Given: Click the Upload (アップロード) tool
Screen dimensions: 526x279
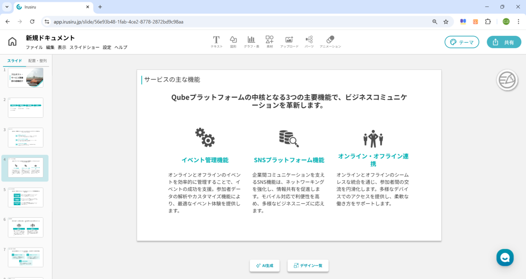Looking at the screenshot, I should [x=289, y=42].
